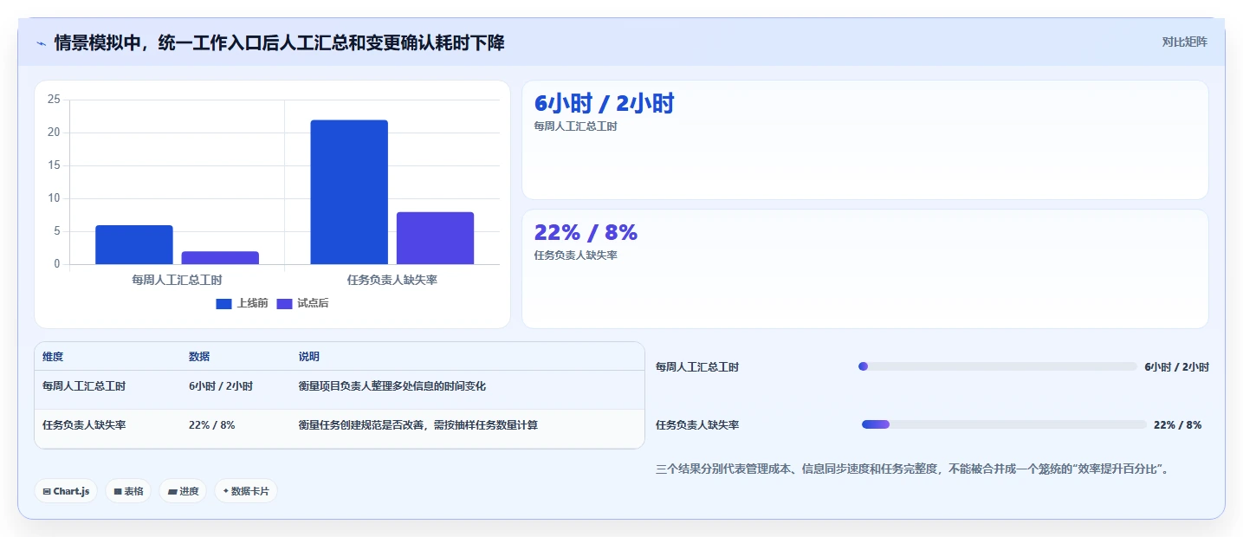Click table cell 每周人工汇总工时
Image resolution: width=1243 pixels, height=537 pixels.
tap(84, 386)
